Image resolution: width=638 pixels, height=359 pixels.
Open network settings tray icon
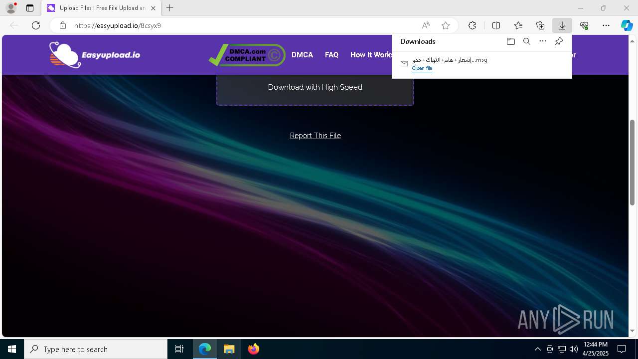[561, 349]
